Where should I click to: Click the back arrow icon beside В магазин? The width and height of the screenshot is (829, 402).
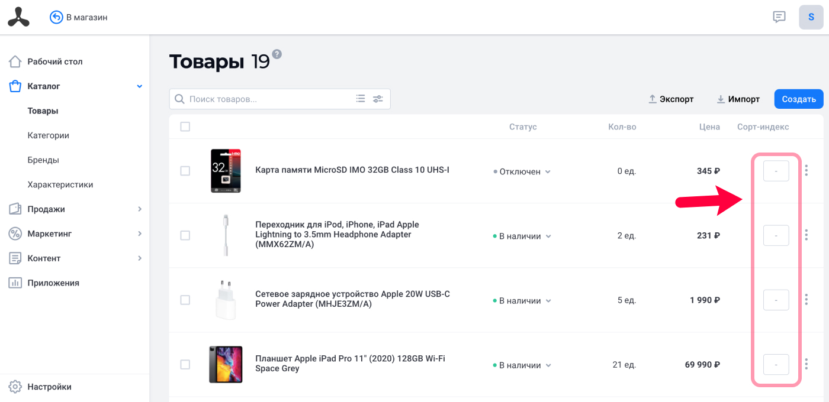56,17
